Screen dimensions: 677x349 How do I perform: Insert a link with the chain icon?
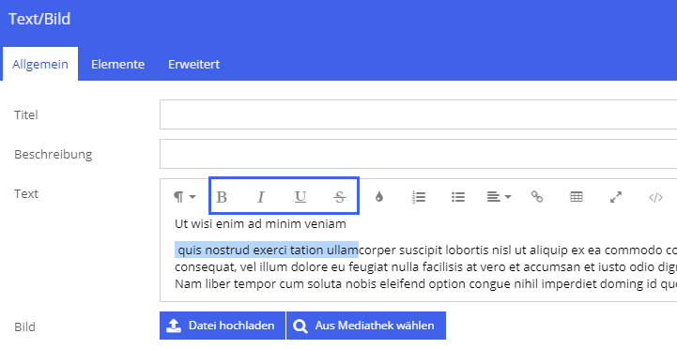(537, 197)
